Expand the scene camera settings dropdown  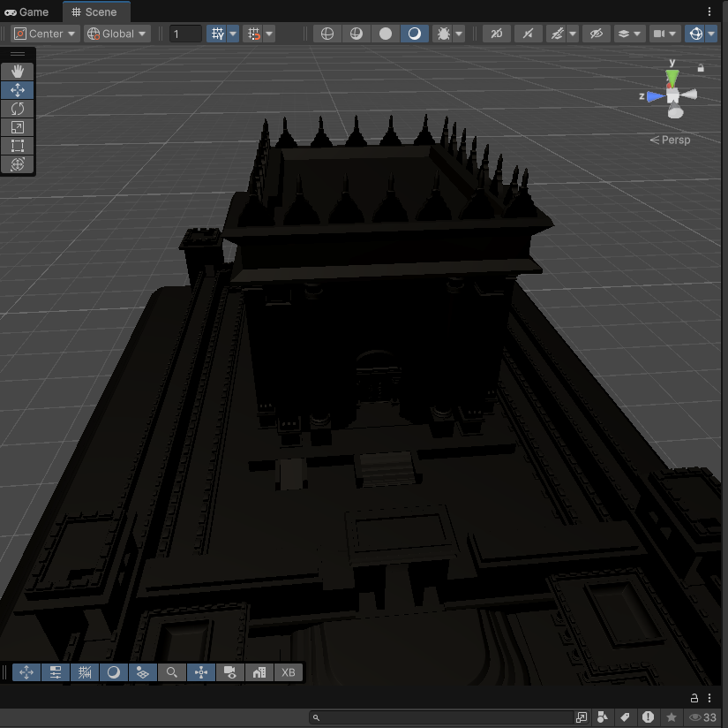click(664, 34)
